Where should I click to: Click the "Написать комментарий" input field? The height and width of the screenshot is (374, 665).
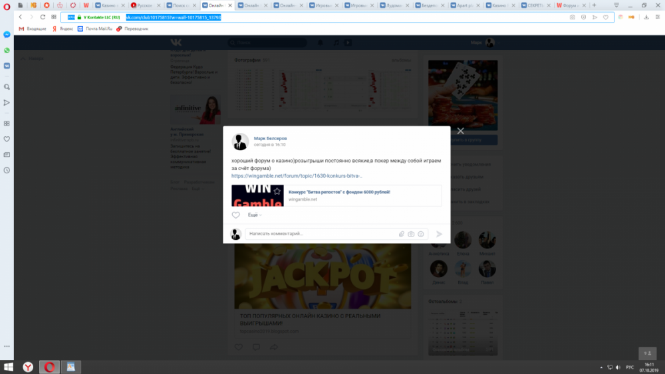[319, 234]
